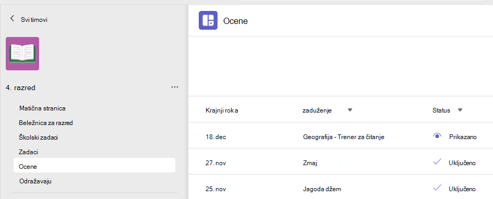Open the more options ellipsis for 4. razred
This screenshot has height=199, width=493.
175,87
